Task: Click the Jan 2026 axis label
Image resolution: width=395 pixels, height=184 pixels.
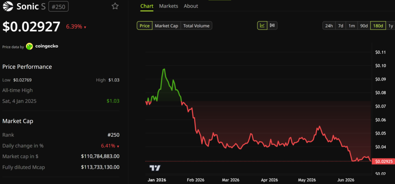Action: pyautogui.click(x=156, y=180)
